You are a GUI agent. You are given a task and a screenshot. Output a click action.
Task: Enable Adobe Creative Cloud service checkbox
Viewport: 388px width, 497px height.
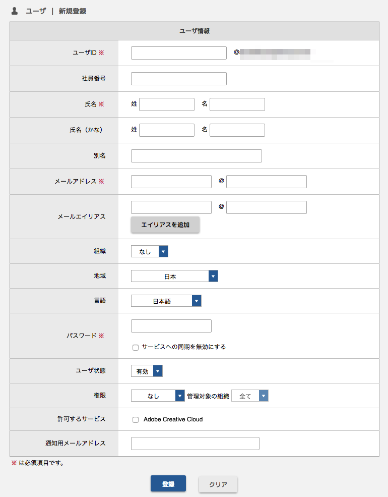(x=136, y=420)
